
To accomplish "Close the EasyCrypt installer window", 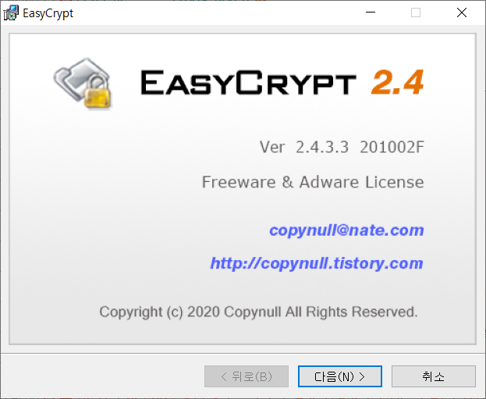I will click(462, 12).
